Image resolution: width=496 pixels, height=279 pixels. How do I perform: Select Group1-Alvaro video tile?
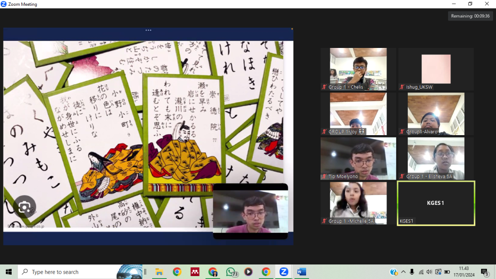435,114
